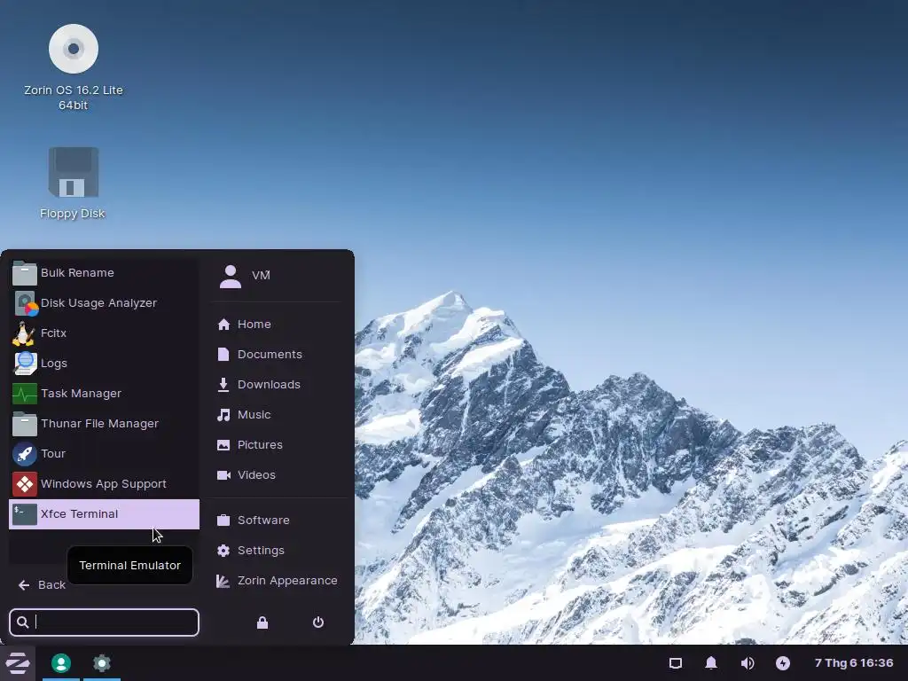Open Disk Usage Analyzer
Image resolution: width=908 pixels, height=681 pixels.
(x=105, y=303)
